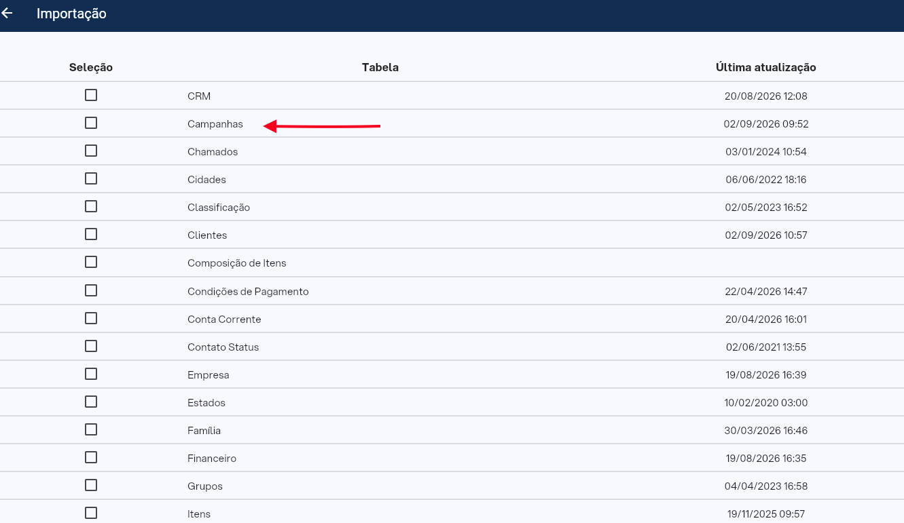
Task: Click the Itens table name
Action: click(x=199, y=514)
